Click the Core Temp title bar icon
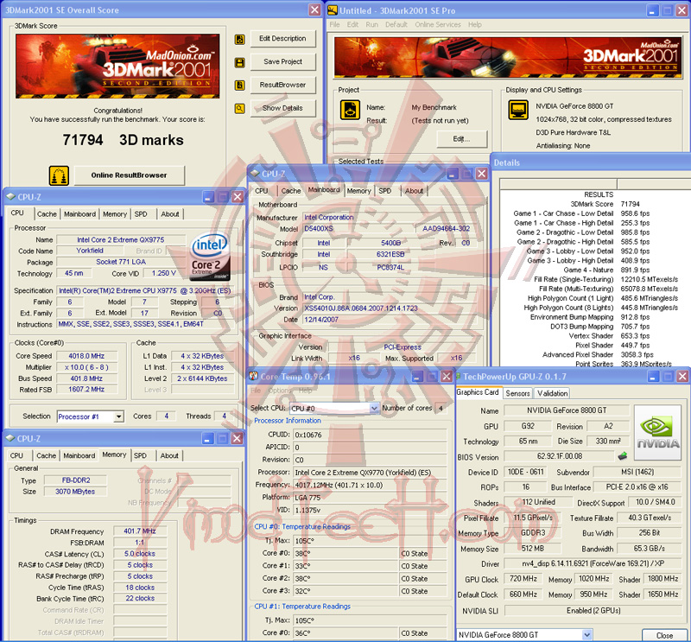The image size is (691, 642). pyautogui.click(x=253, y=376)
